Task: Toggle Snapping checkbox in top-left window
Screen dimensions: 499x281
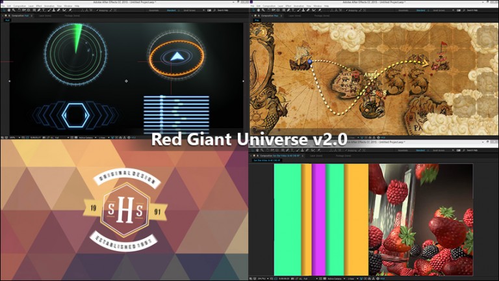Action: click(x=97, y=10)
